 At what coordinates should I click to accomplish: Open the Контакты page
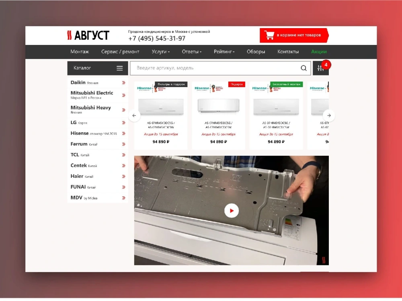[x=288, y=52]
